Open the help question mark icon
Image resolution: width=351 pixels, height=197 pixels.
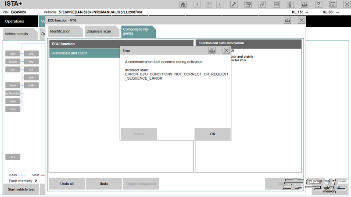coord(319,4)
